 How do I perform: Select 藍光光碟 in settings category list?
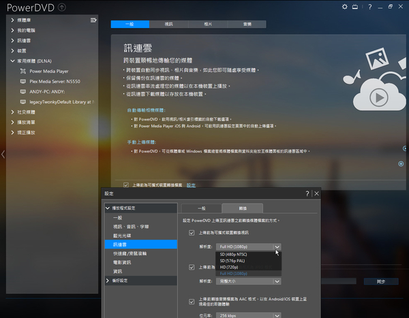coord(123,235)
